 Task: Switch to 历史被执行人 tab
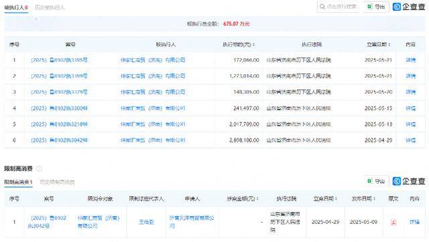point(50,7)
